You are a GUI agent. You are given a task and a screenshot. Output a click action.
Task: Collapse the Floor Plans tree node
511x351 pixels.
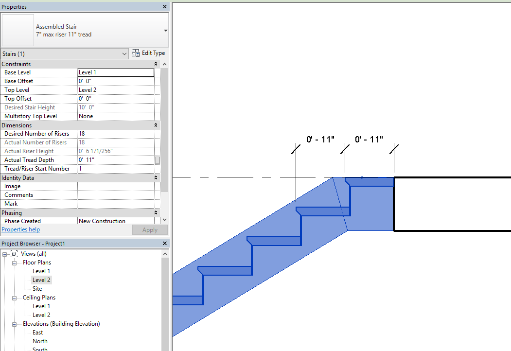click(x=14, y=263)
